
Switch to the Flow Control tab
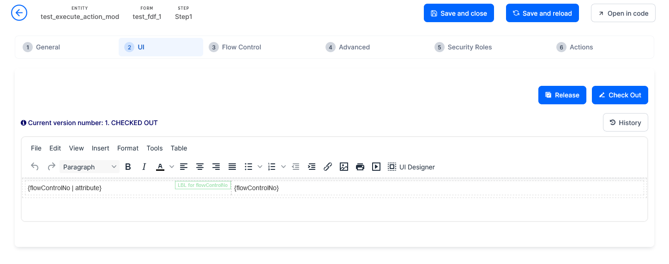pos(241,47)
